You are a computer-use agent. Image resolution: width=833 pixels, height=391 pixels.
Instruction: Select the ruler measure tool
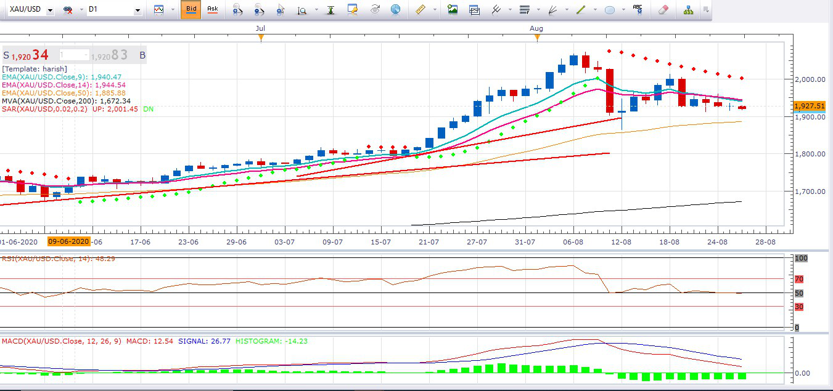[x=421, y=10]
